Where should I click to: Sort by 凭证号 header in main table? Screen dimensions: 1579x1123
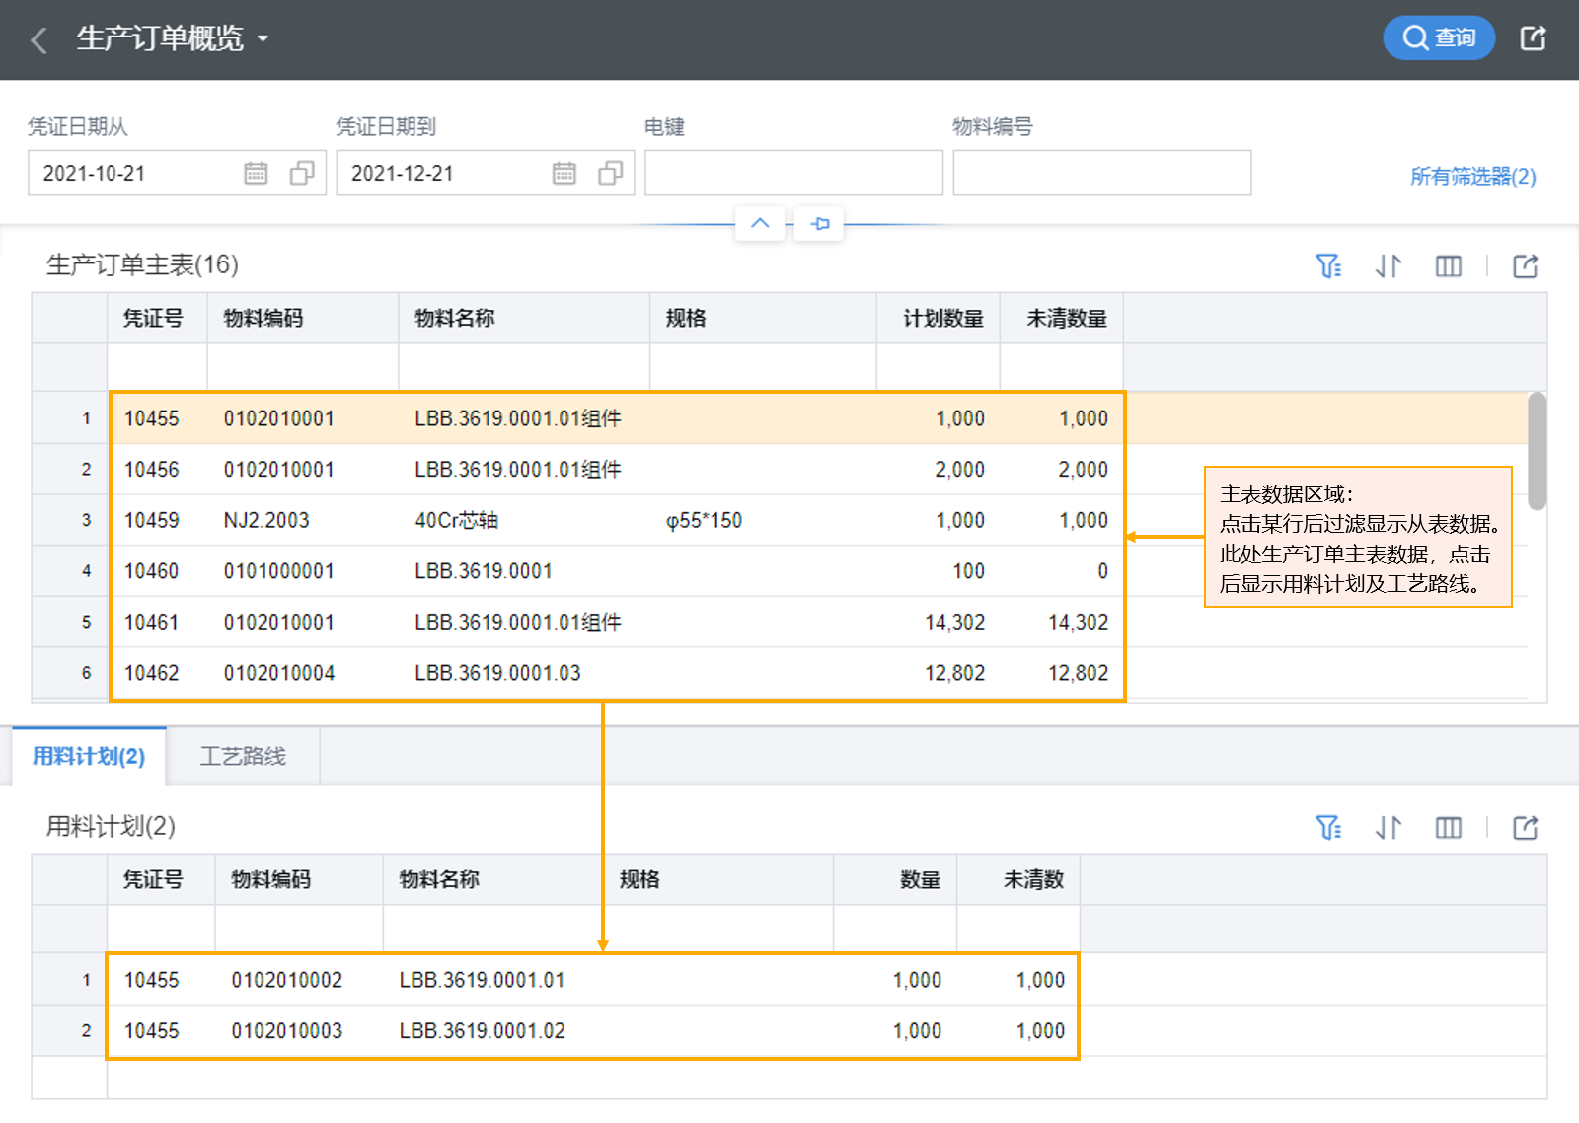pos(157,318)
